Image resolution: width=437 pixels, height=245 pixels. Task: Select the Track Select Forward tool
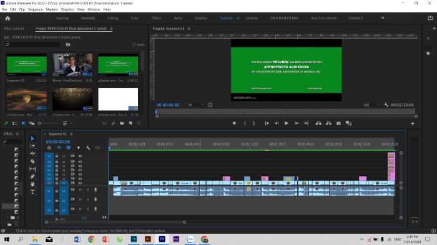tap(32, 146)
